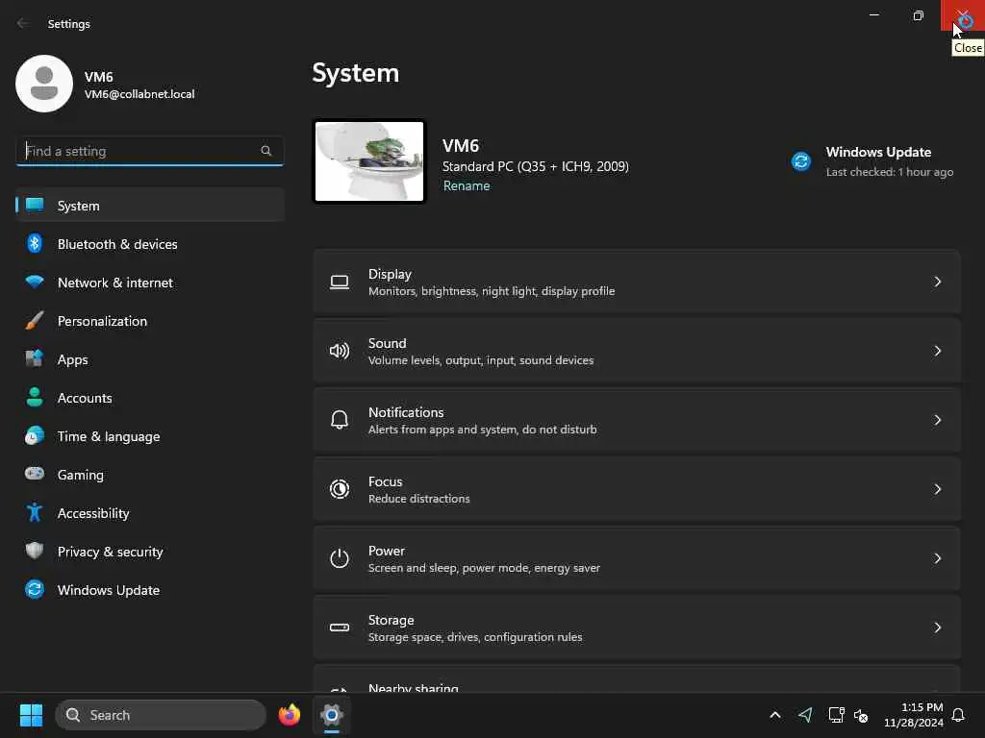Expand Focus settings chevron
Viewport: 985px width, 738px height.
(x=937, y=489)
